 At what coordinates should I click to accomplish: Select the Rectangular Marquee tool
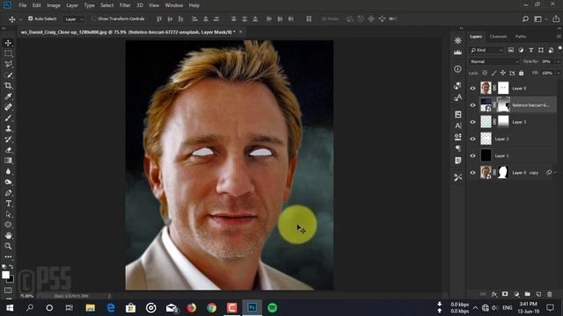(x=8, y=54)
